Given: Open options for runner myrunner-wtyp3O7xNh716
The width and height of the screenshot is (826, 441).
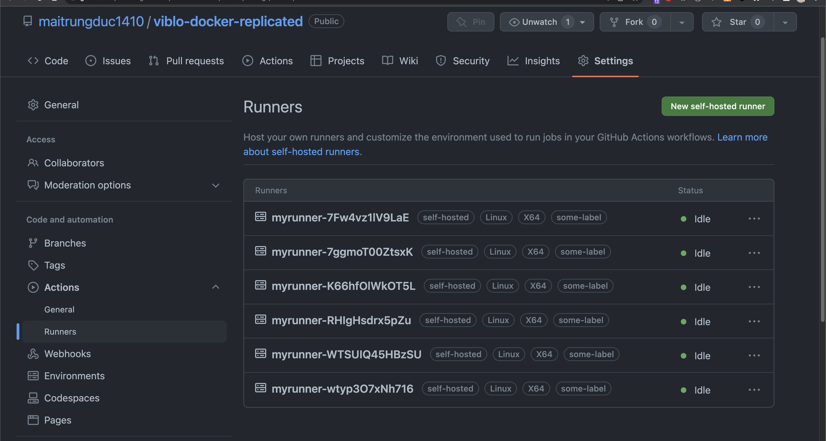Looking at the screenshot, I should 754,390.
